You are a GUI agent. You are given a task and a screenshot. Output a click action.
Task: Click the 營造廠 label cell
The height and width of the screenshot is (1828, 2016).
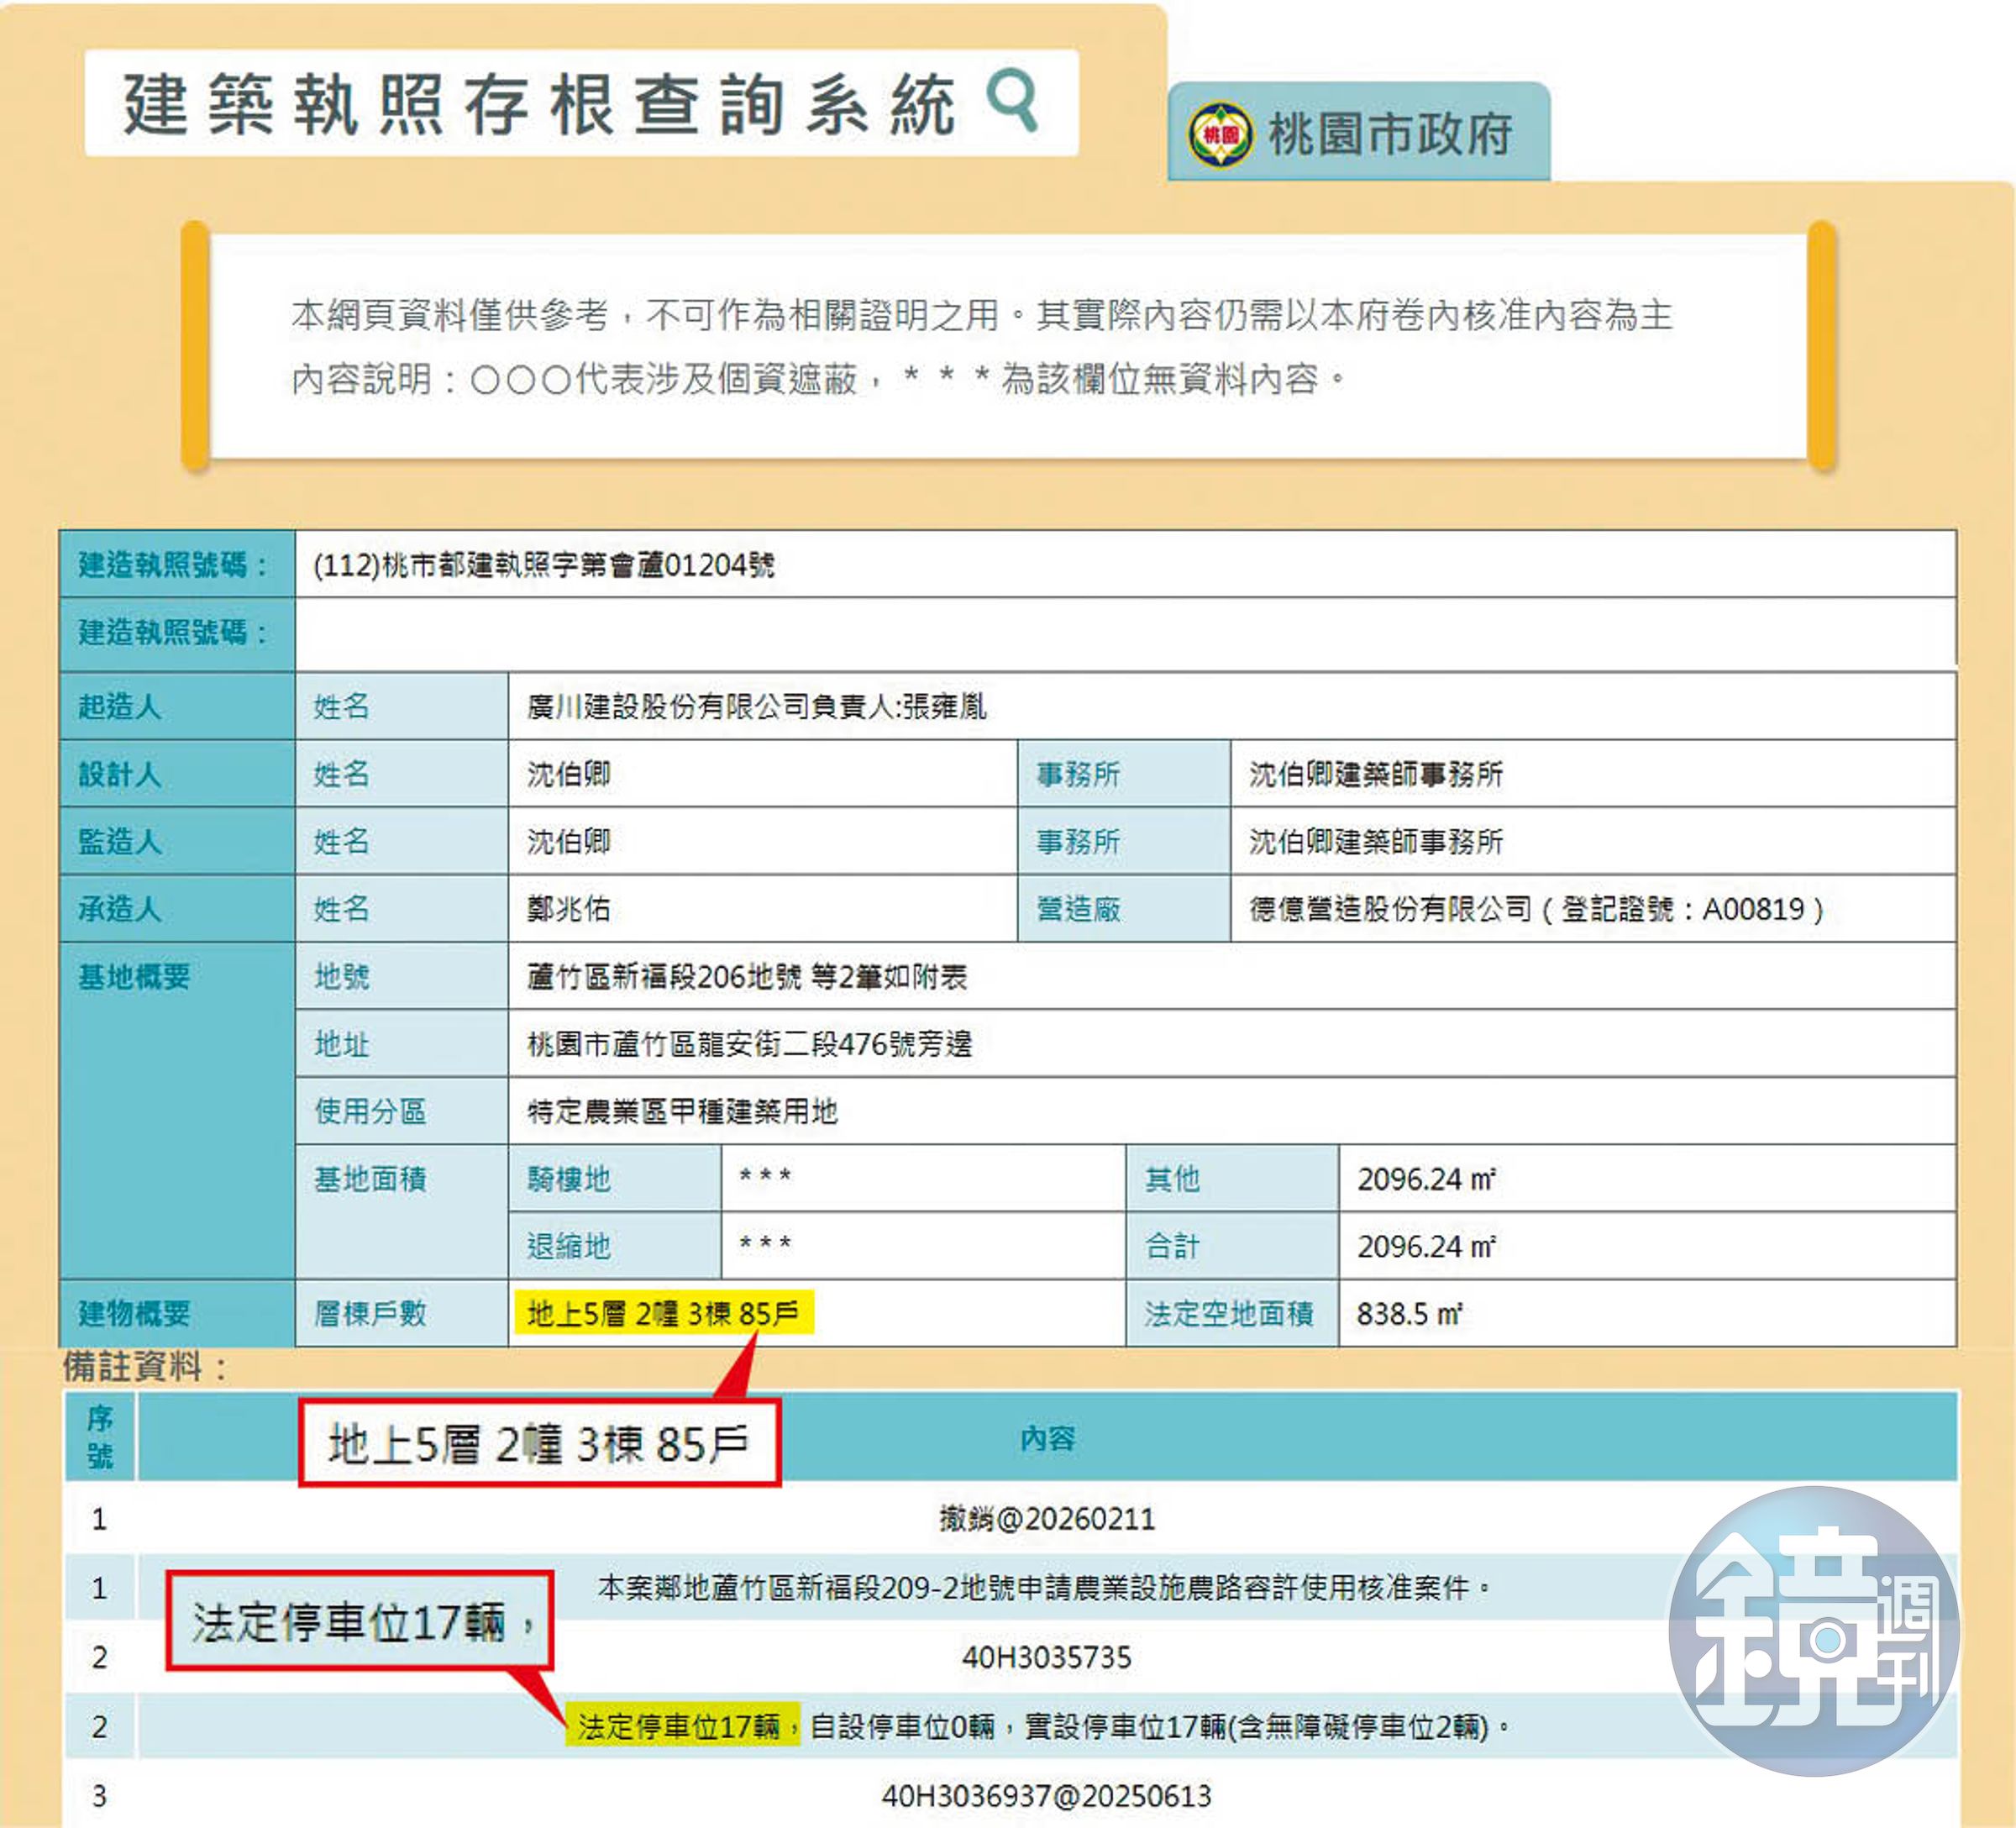pyautogui.click(x=1124, y=908)
